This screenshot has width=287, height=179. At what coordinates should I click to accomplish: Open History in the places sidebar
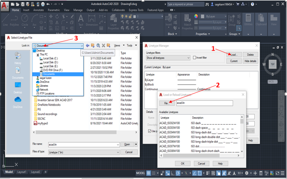pyautogui.click(x=18, y=58)
